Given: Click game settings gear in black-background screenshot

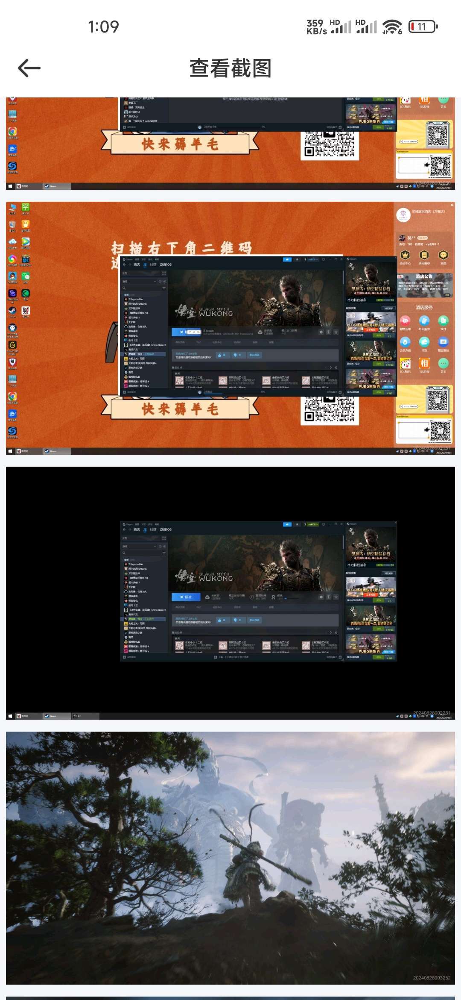Looking at the screenshot, I should [x=321, y=597].
